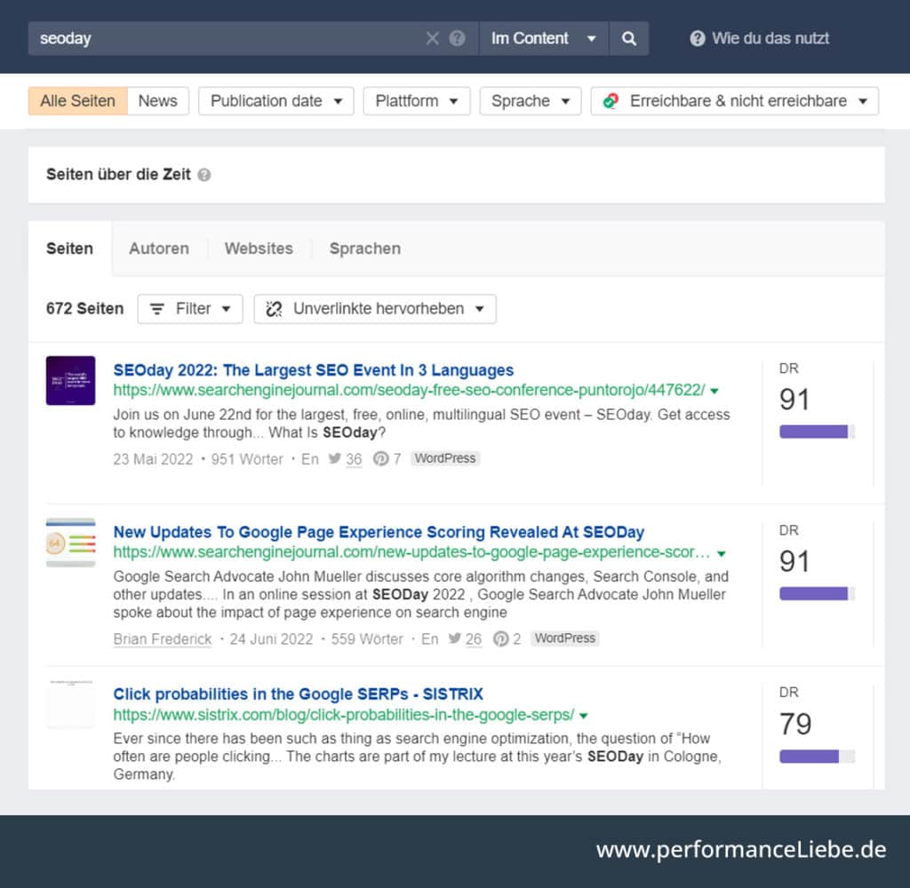This screenshot has height=888, width=910.
Task: Open the search field help icon
Action: coord(458,38)
